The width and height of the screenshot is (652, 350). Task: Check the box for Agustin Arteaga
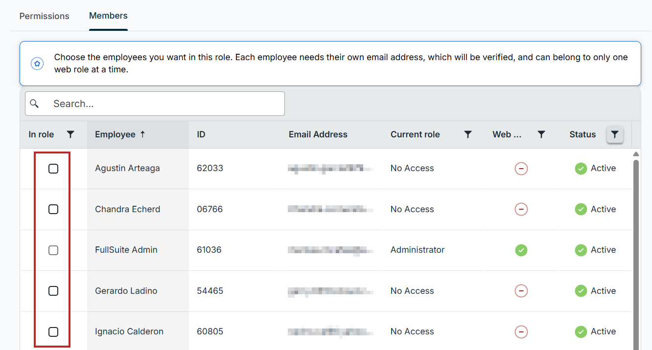[53, 169]
